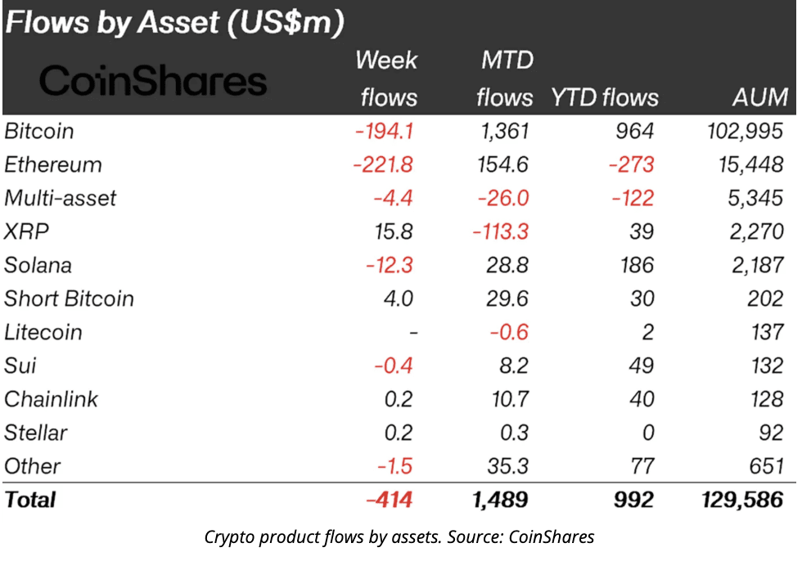Click the 'AUM' column header
This screenshot has height=561, width=802.
[759, 98]
